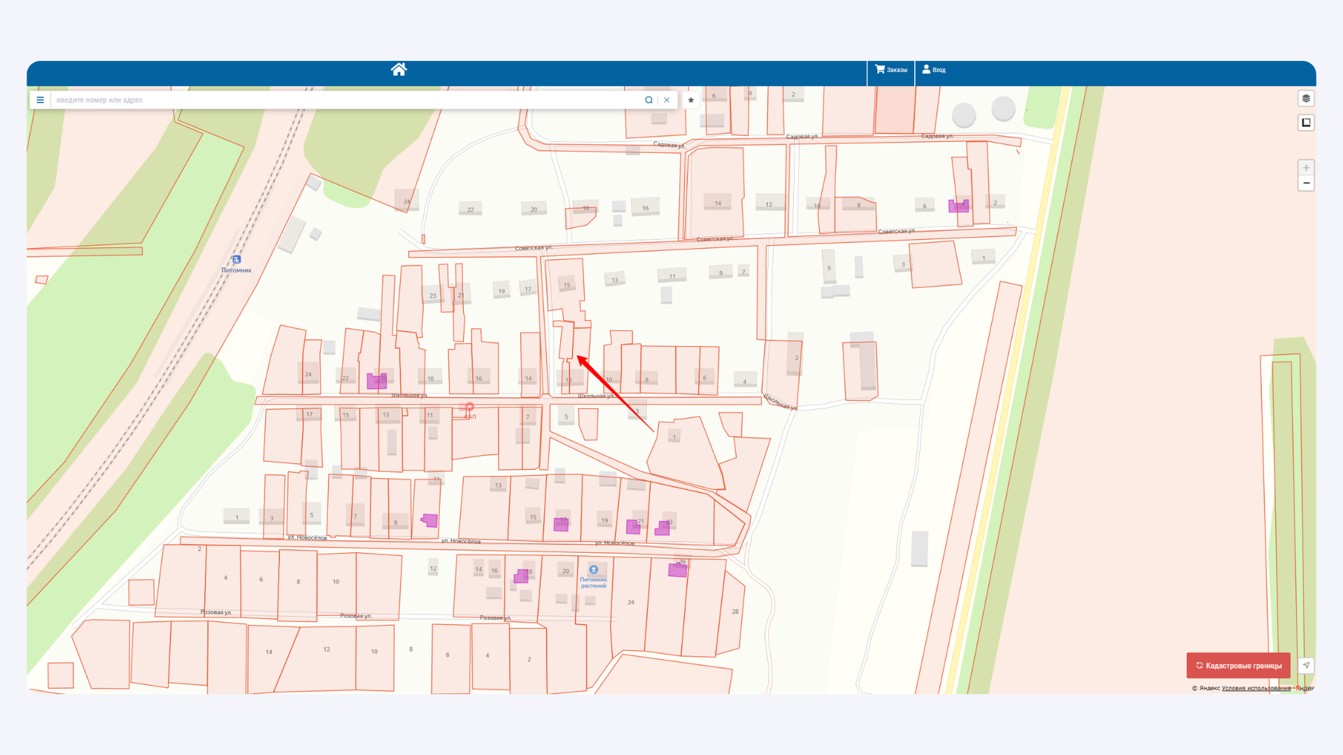Open Условия использования link
Viewport: 1343px width, 755px height.
[x=1256, y=688]
